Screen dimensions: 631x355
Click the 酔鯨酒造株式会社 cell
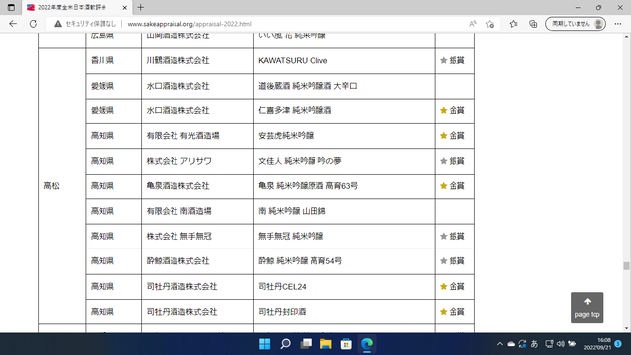[197, 261]
